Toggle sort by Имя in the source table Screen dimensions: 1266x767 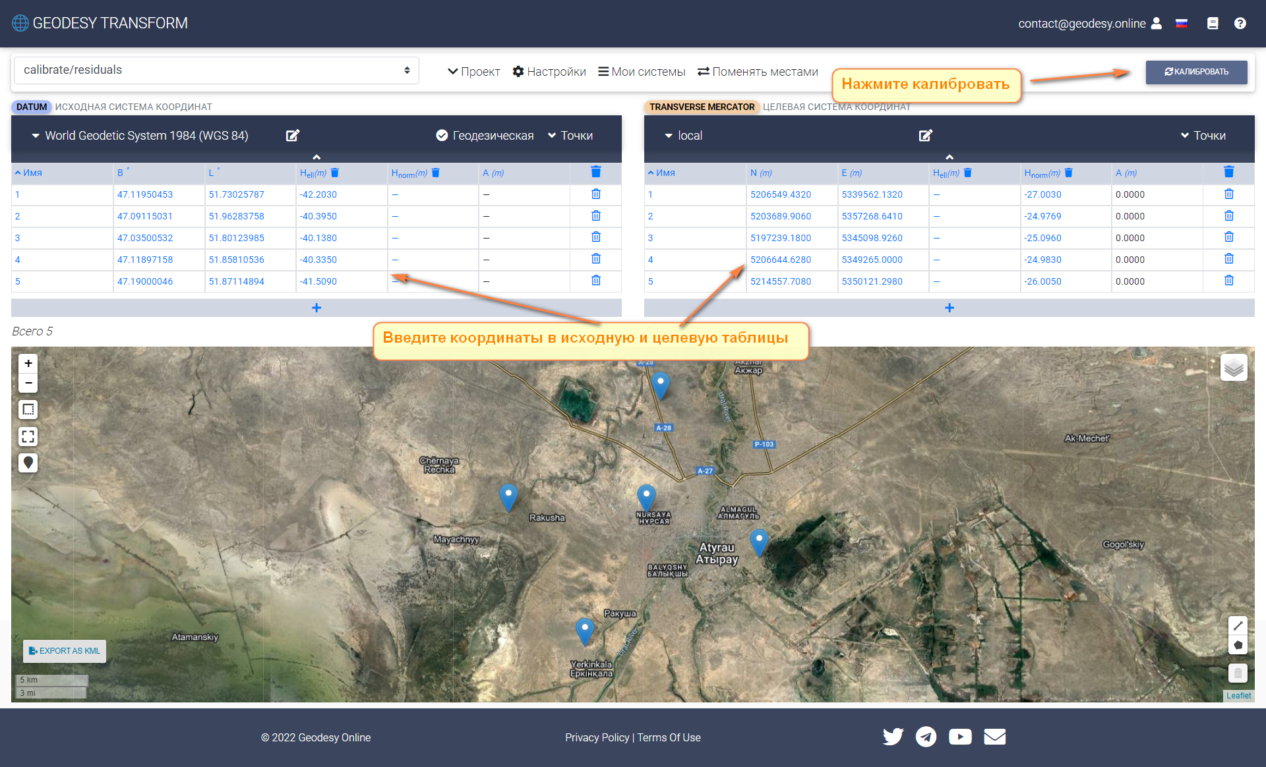point(29,173)
